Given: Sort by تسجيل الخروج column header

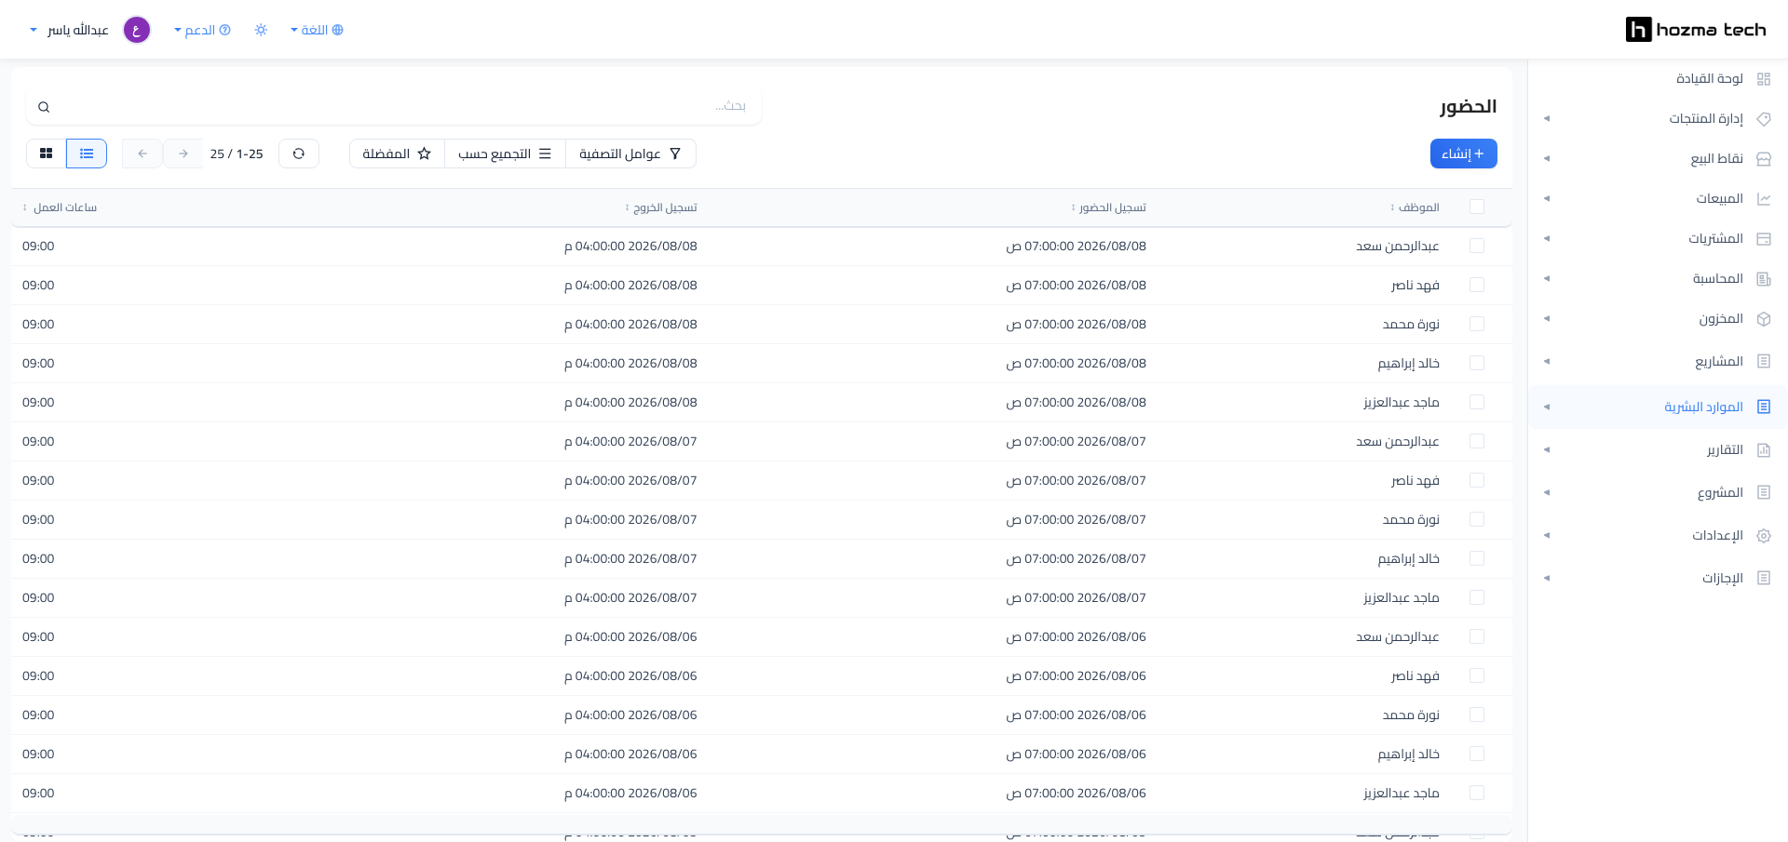Looking at the screenshot, I should pos(661,207).
